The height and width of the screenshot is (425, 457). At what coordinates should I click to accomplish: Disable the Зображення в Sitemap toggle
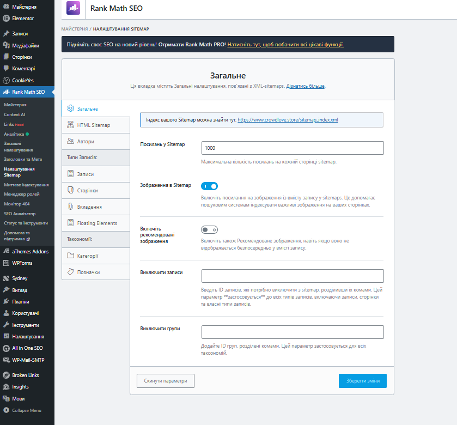209,186
